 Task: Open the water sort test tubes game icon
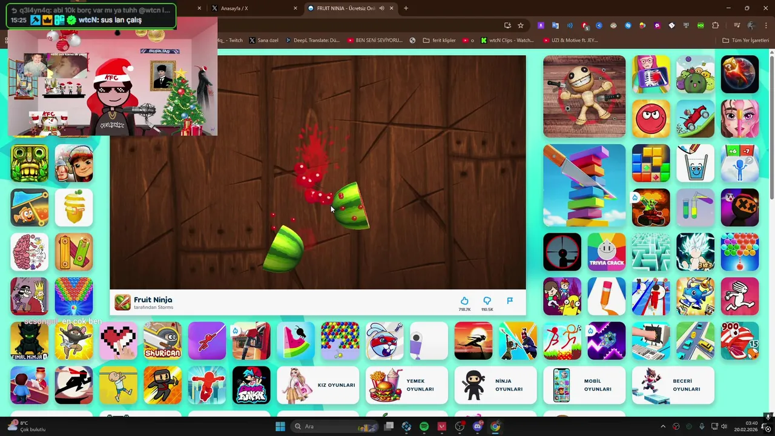click(695, 208)
